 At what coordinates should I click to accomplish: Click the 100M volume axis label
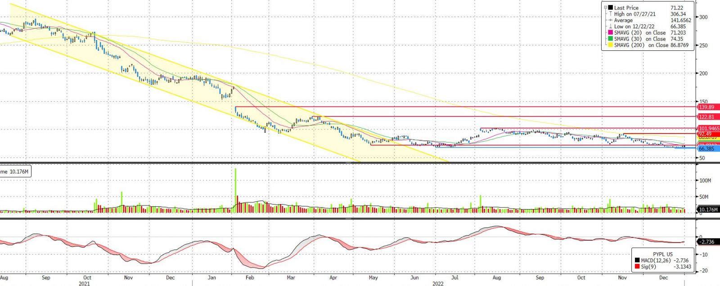pyautogui.click(x=705, y=180)
